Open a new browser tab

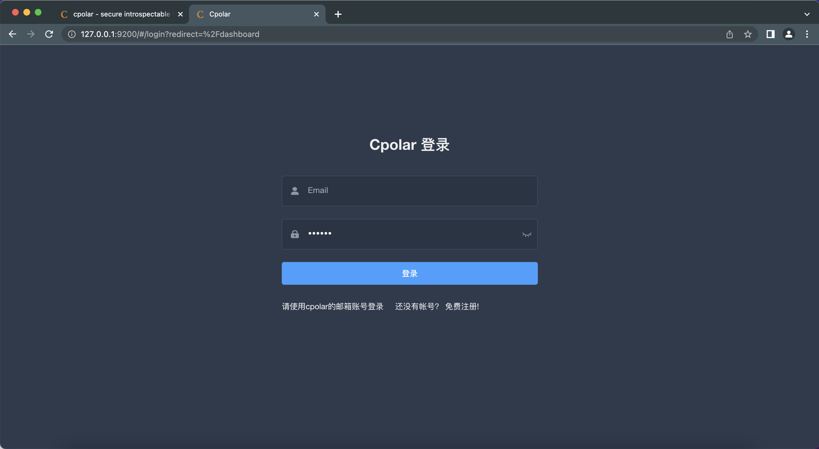pos(338,14)
